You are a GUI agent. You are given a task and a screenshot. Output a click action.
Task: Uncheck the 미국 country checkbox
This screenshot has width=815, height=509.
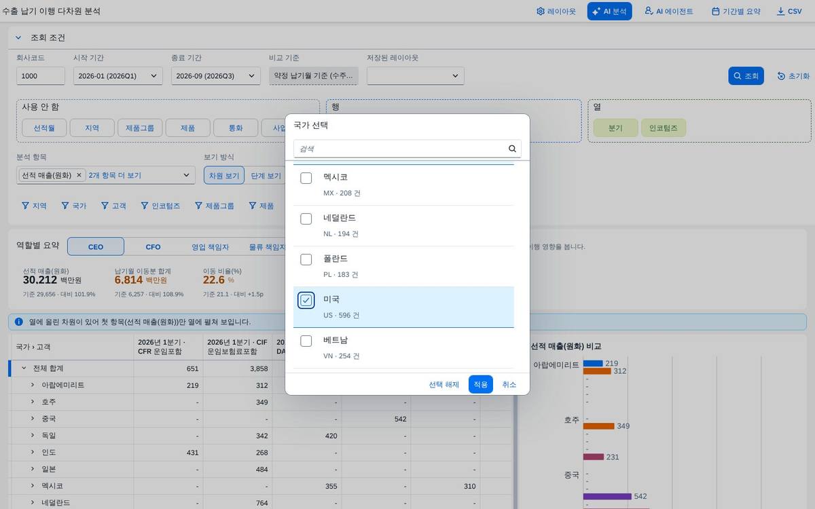(306, 300)
